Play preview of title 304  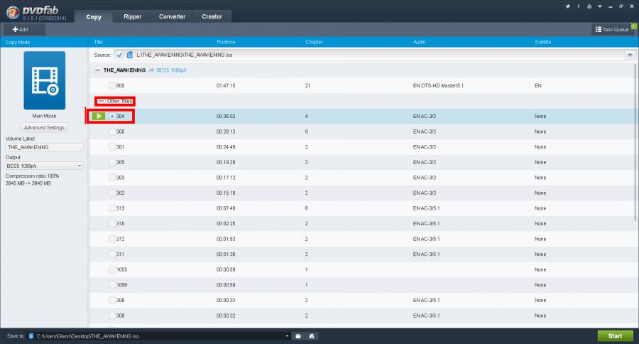coord(99,116)
